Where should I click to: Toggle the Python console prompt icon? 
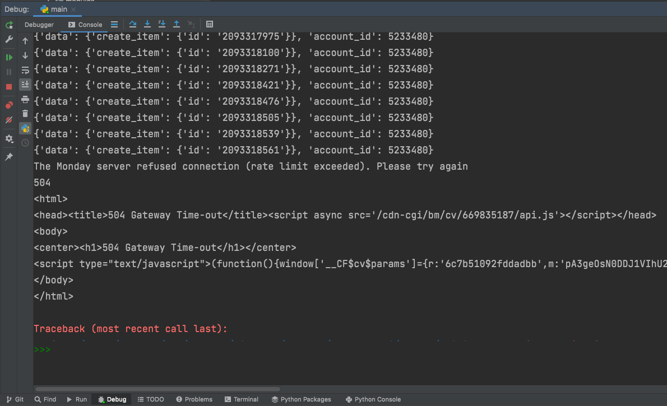click(x=25, y=128)
